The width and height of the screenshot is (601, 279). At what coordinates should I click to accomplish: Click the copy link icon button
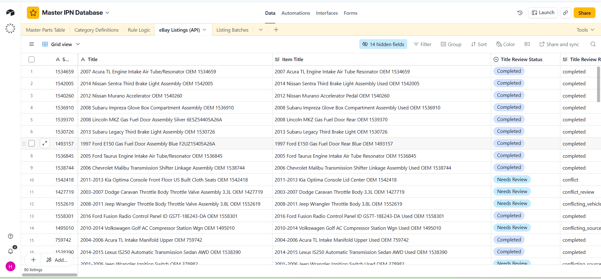566,13
